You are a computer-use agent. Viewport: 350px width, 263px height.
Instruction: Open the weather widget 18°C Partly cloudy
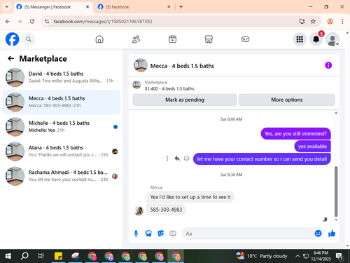[x=262, y=256]
